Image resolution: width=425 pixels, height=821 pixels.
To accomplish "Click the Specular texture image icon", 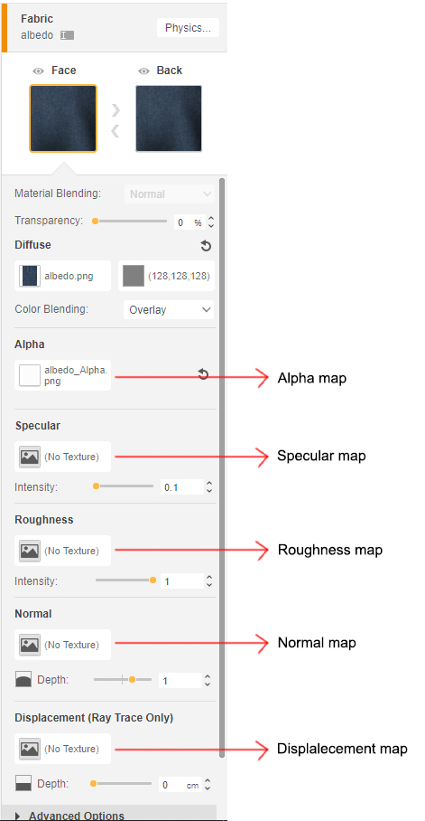I will pos(30,457).
